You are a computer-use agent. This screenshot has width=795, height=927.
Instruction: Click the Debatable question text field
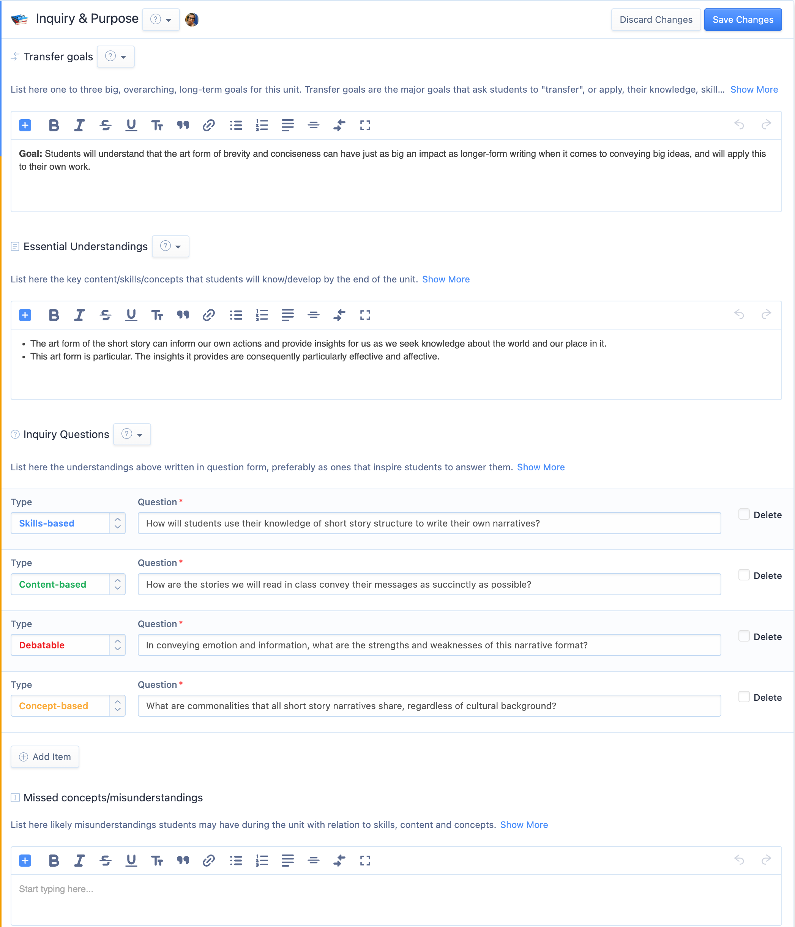tap(429, 645)
